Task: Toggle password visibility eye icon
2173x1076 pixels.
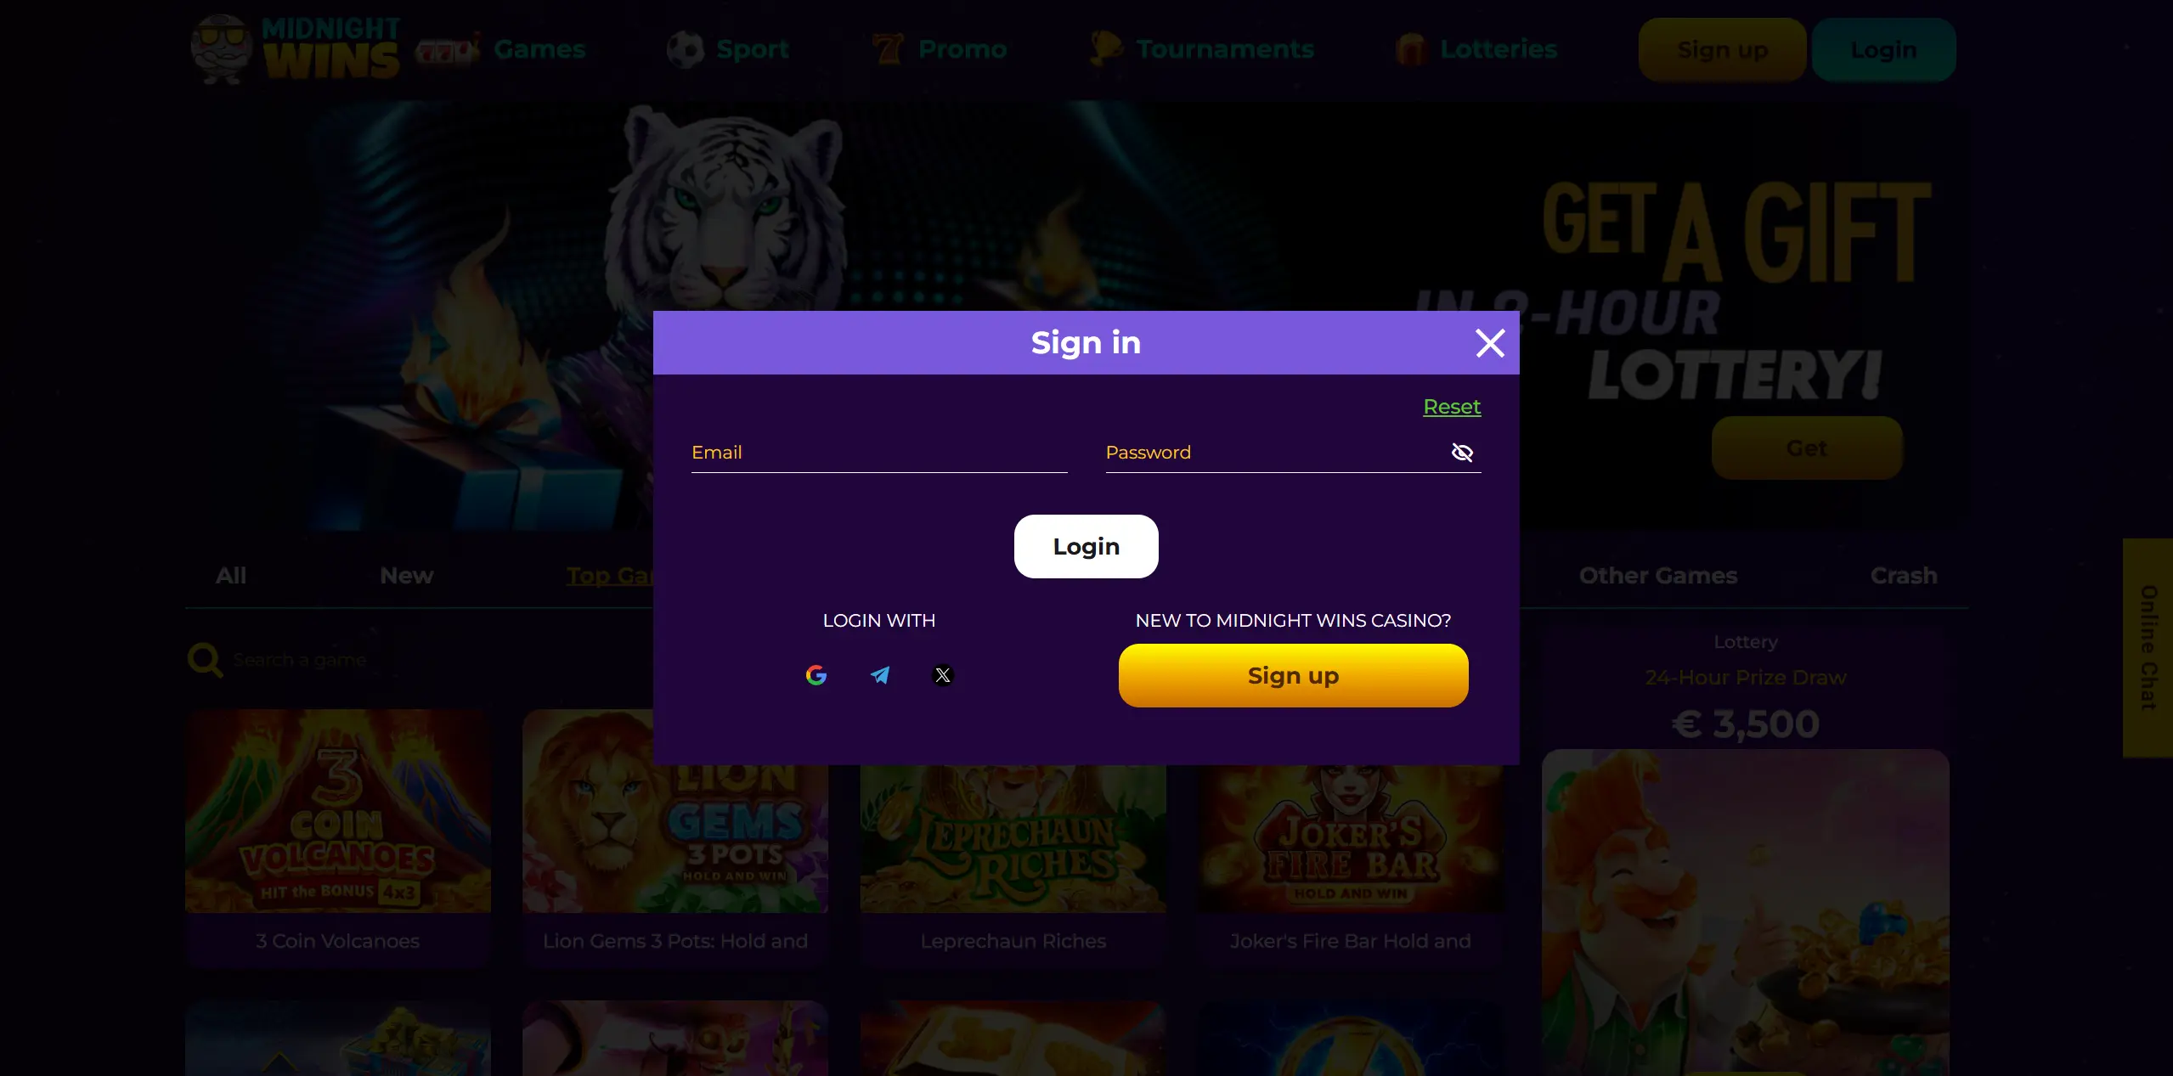Action: [1462, 453]
